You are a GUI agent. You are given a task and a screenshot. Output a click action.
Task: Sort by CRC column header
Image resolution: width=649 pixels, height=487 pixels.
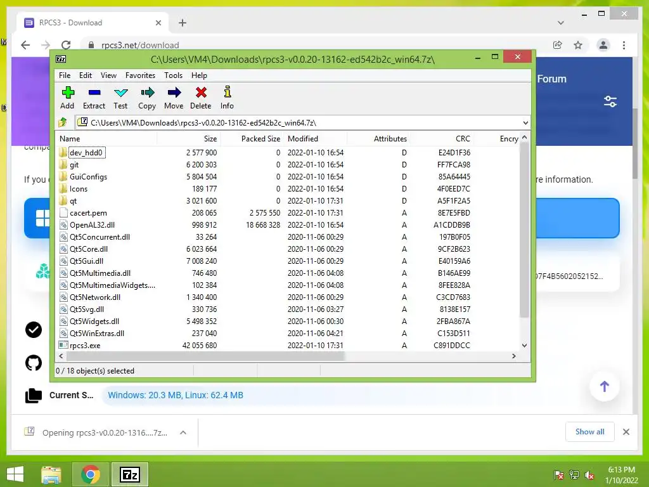pyautogui.click(x=442, y=139)
